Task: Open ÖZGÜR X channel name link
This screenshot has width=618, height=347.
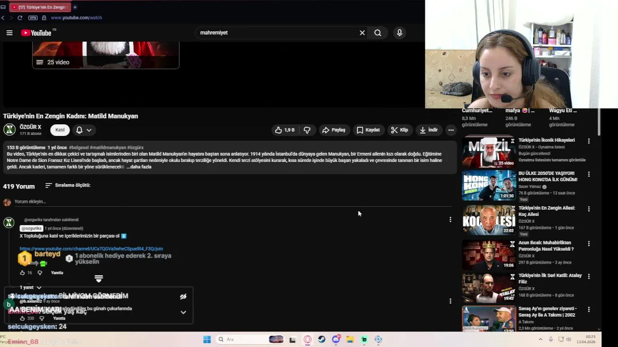Action: (30, 127)
